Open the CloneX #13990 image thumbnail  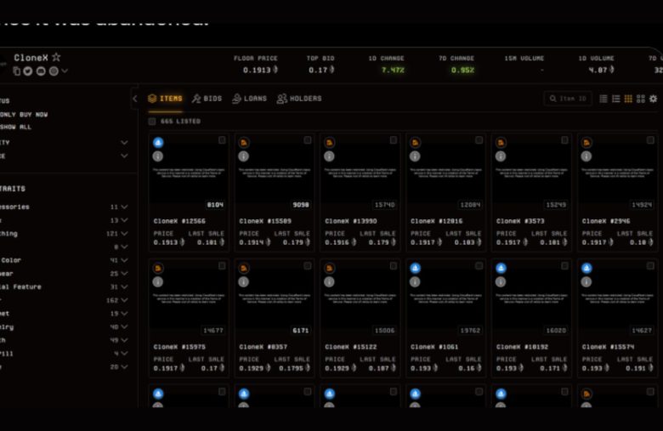[360, 173]
